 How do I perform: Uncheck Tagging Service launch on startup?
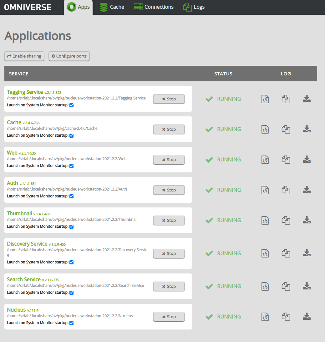[x=71, y=105]
